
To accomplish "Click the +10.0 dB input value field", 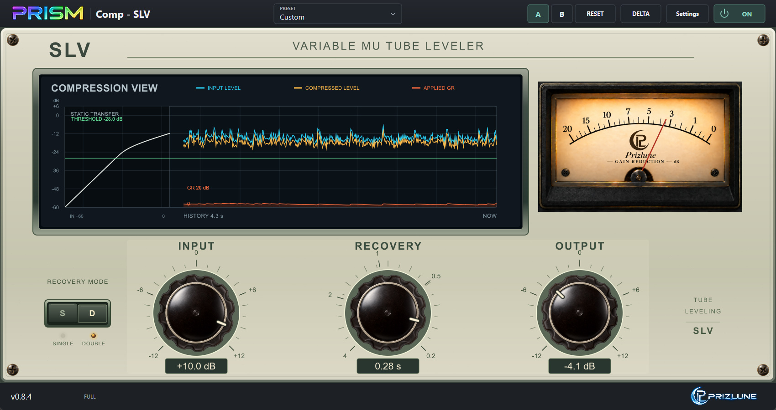I will point(196,366).
